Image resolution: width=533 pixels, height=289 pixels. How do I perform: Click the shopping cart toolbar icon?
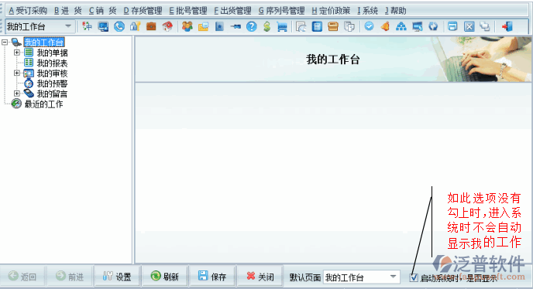[x=282, y=26]
